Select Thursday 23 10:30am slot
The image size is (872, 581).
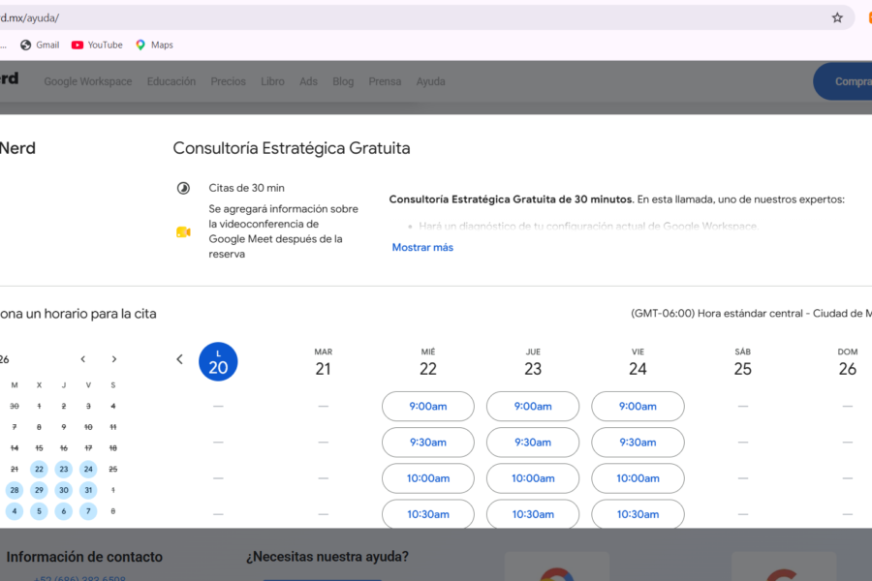(x=533, y=514)
